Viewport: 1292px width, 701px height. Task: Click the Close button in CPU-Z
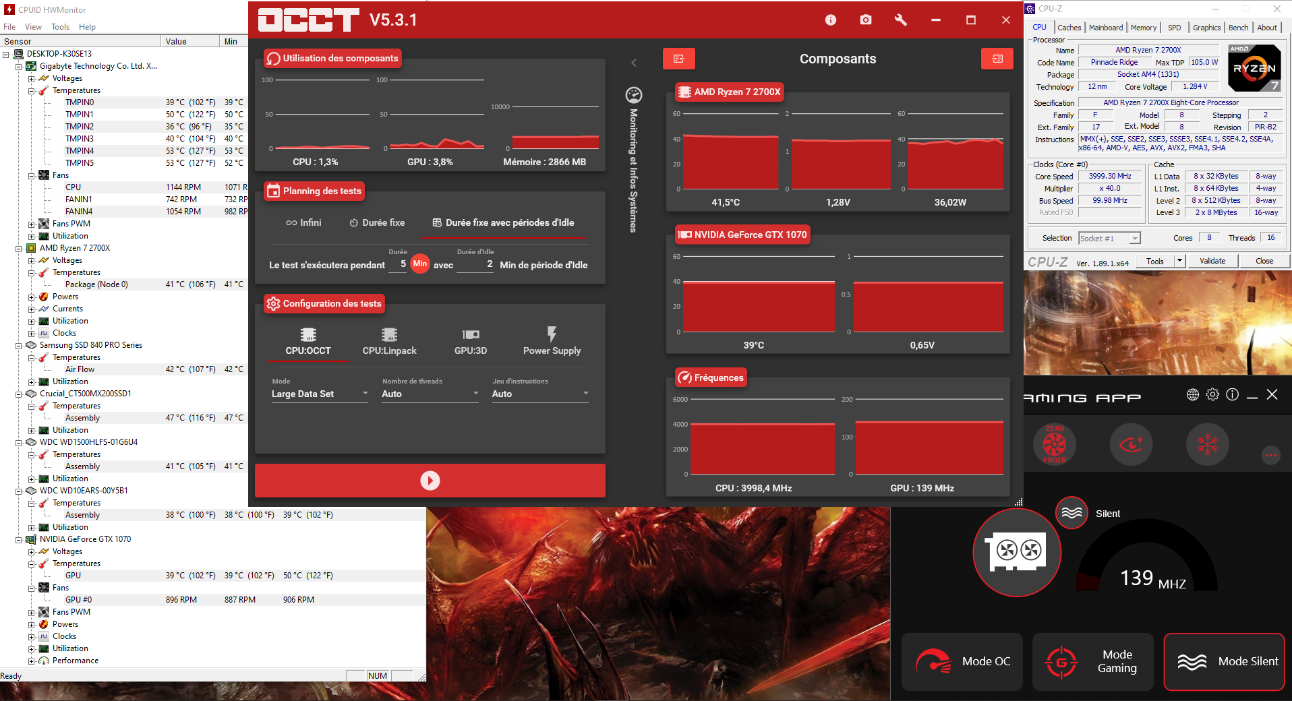point(1264,261)
